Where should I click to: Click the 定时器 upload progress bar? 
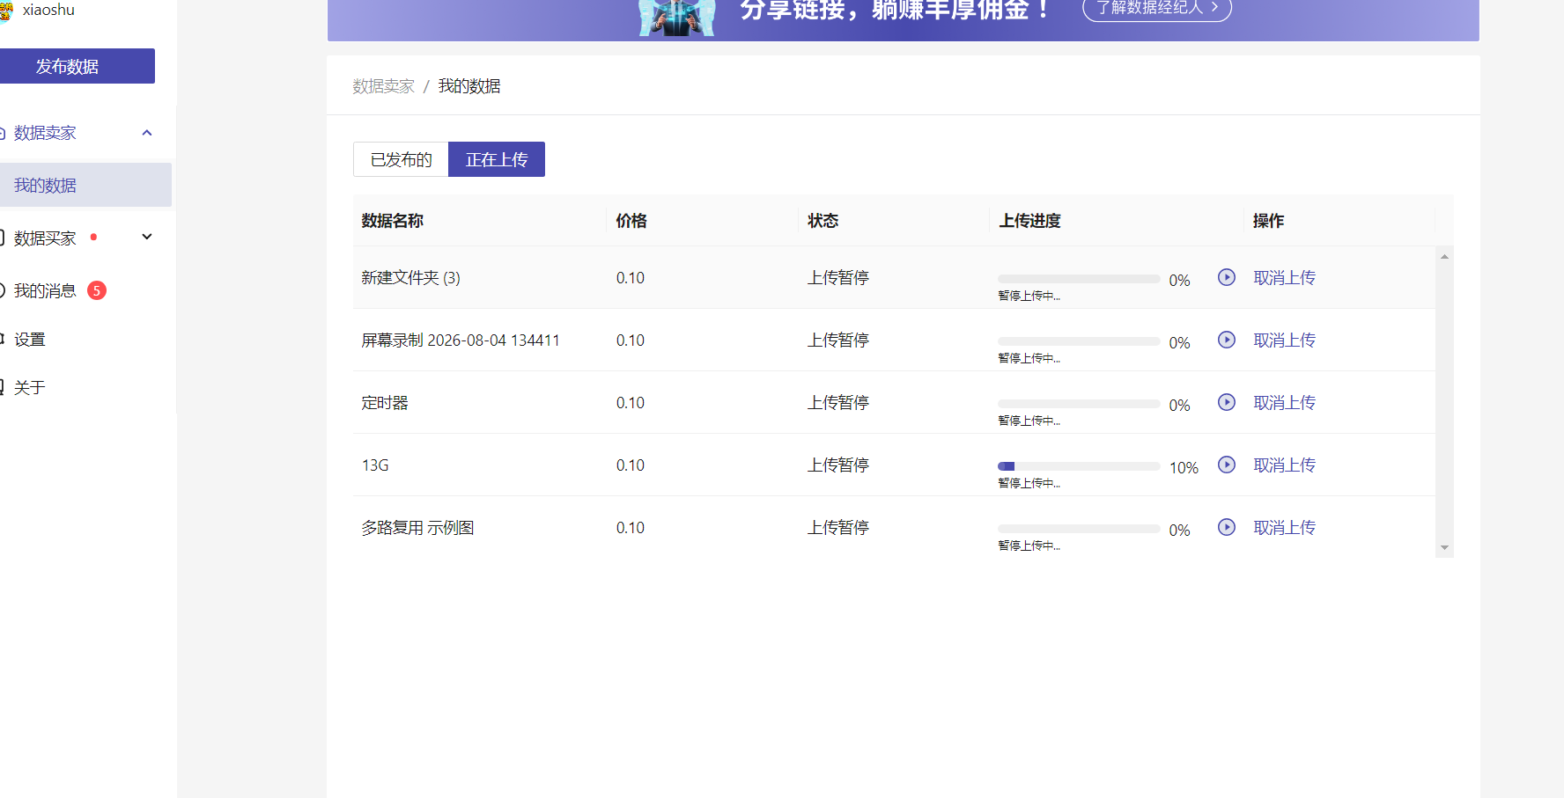1079,404
